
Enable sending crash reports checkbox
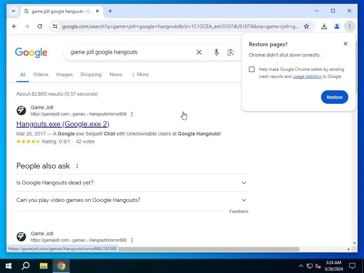[x=252, y=69]
